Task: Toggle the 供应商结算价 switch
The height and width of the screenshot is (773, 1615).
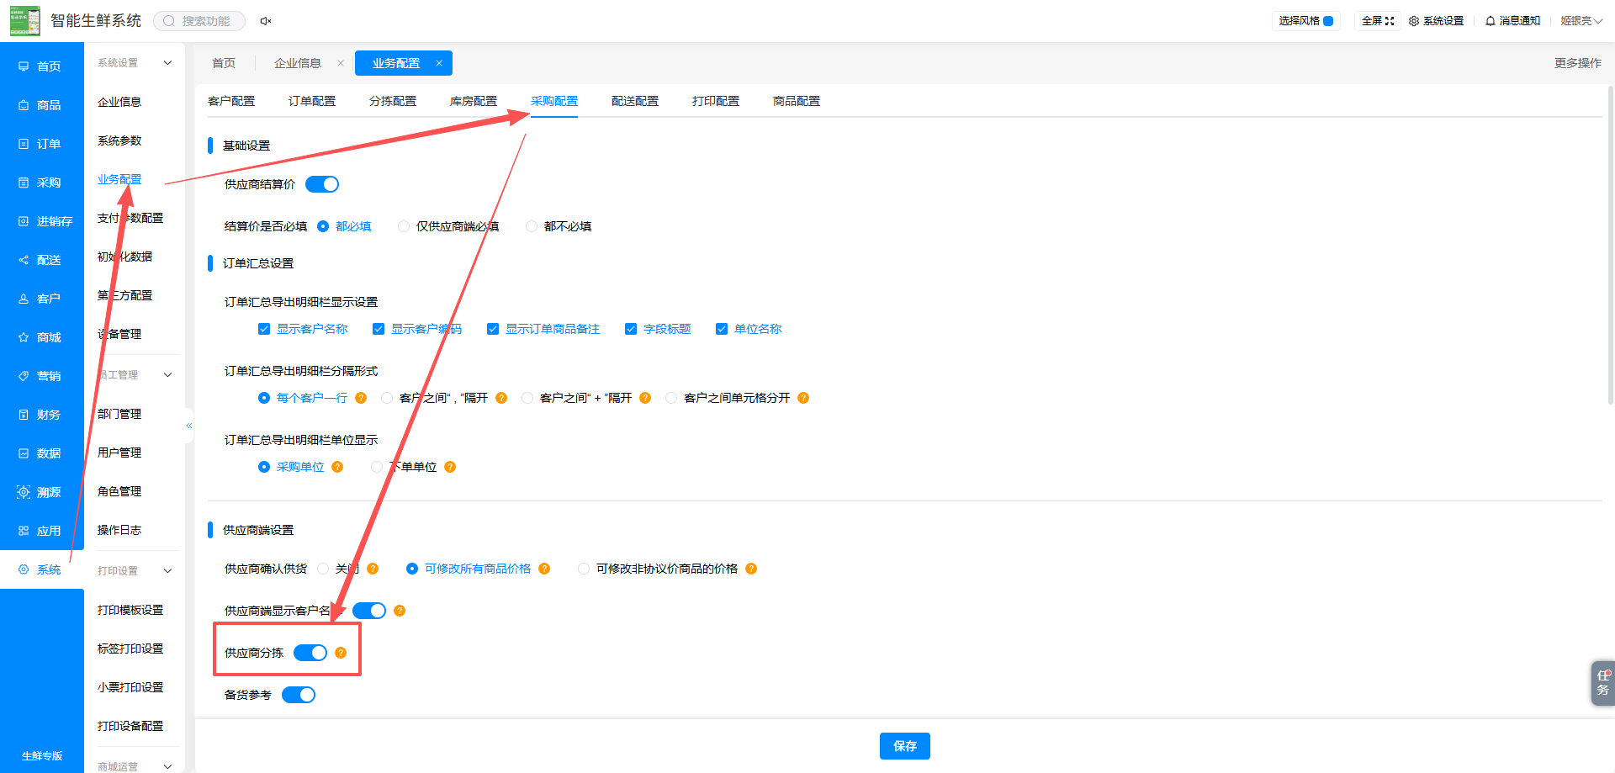Action: (x=322, y=184)
